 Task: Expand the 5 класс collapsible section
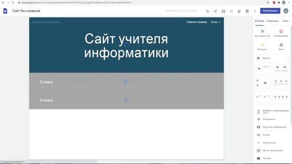(210, 82)
